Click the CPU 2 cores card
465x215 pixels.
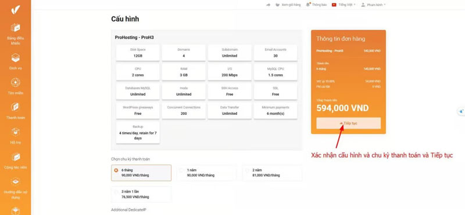(x=138, y=72)
